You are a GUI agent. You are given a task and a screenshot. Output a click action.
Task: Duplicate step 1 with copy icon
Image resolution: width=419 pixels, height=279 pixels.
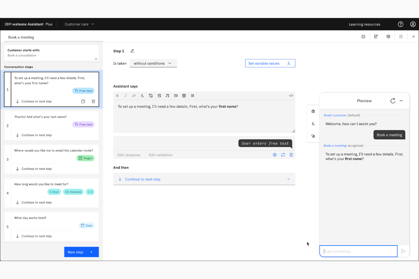pos(83,101)
